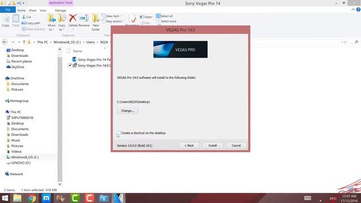Screen dimensions: 361x203
Task: Click Paste shortcut in ribbon
Action: 33,29
